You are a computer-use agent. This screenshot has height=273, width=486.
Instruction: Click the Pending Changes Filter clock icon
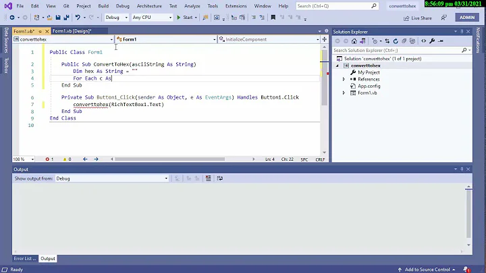click(x=375, y=41)
